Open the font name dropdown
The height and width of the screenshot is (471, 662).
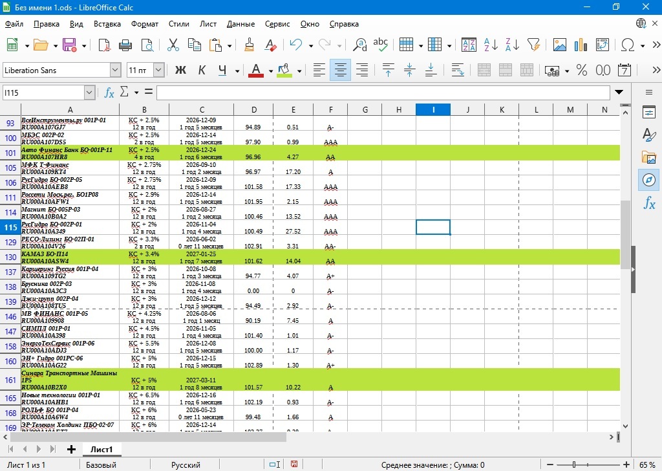(115, 70)
